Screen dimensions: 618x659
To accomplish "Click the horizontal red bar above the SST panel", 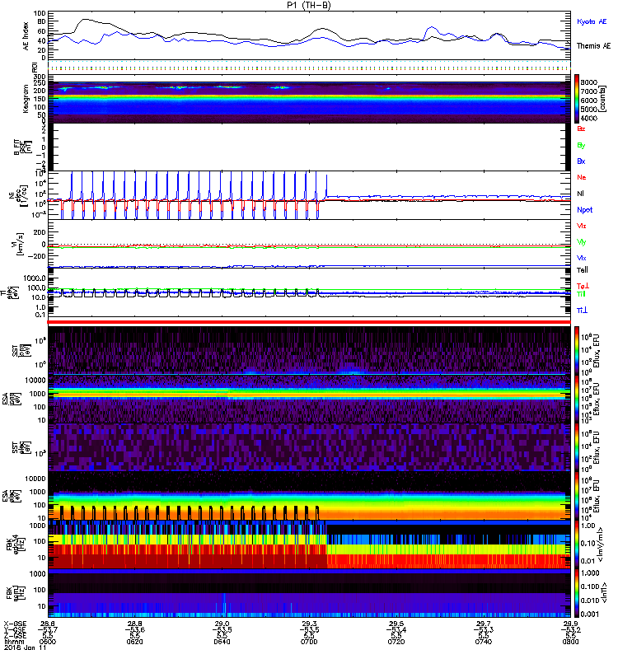I will [309, 322].
